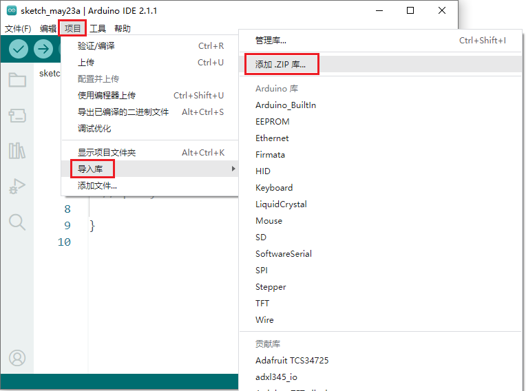The height and width of the screenshot is (391, 526).
Task: Include the Arduino_BuiltIn library
Action: click(x=381, y=105)
